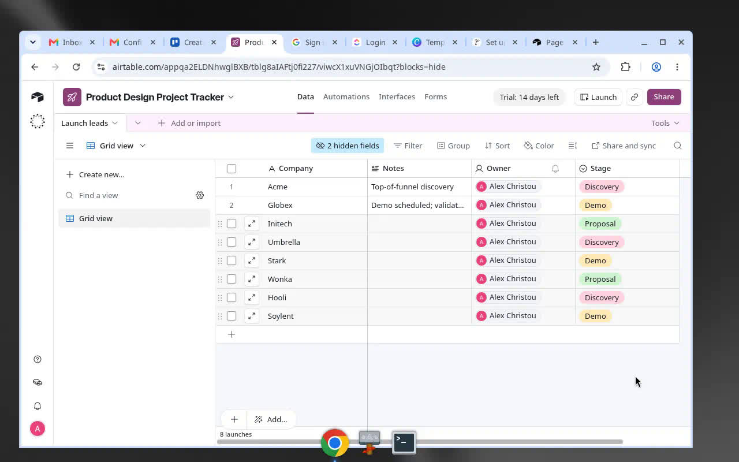The height and width of the screenshot is (462, 739).
Task: Bookmark this page with the star icon
Action: (596, 67)
